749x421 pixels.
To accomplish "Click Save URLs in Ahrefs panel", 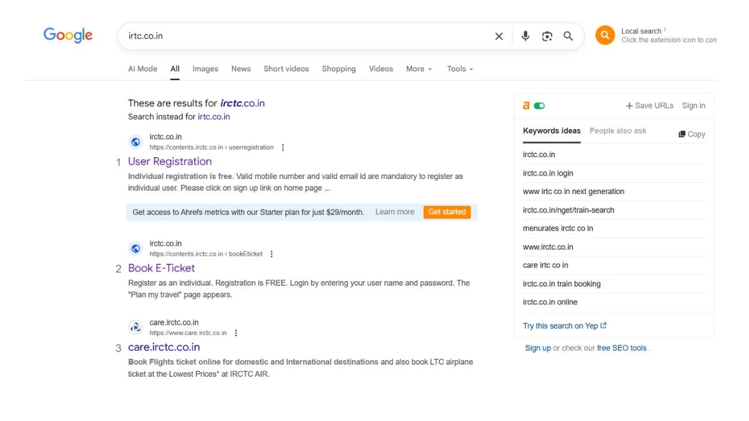I will (x=650, y=106).
